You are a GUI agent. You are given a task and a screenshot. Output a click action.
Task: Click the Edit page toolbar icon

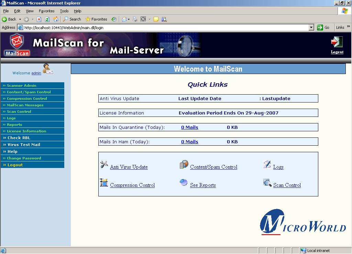pyautogui.click(x=143, y=19)
